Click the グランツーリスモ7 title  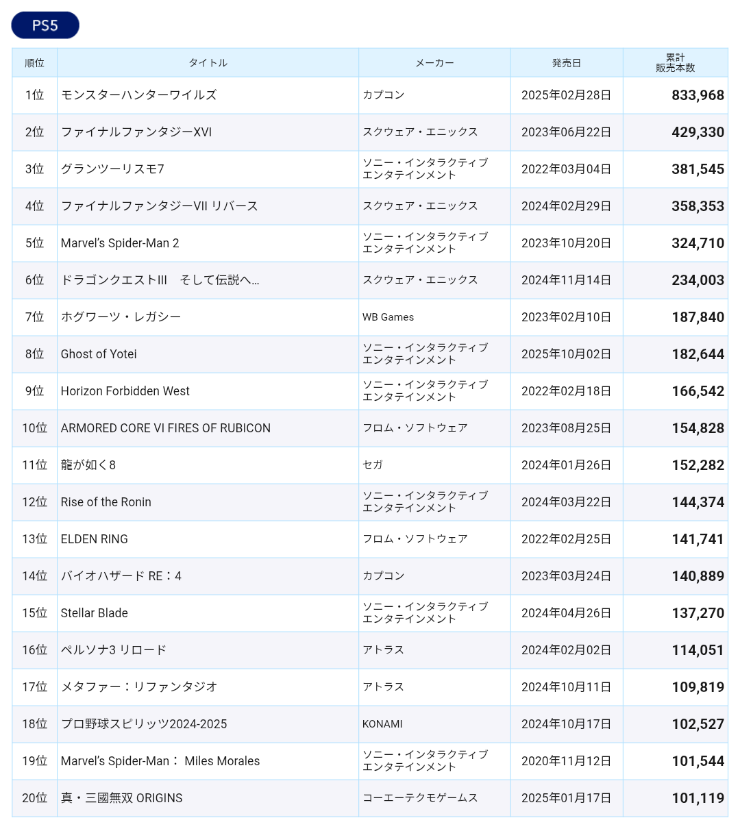(112, 169)
